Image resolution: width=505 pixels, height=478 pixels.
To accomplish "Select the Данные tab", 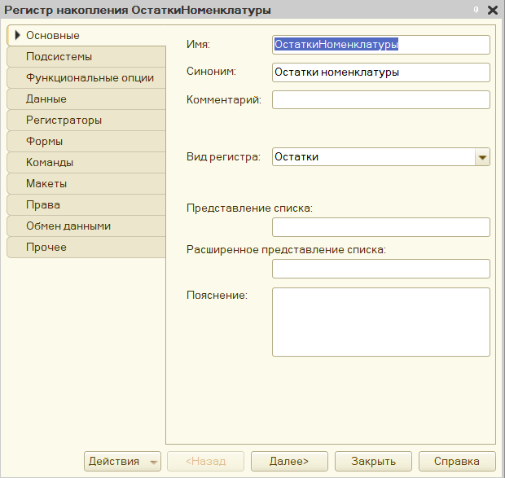I will (x=86, y=99).
